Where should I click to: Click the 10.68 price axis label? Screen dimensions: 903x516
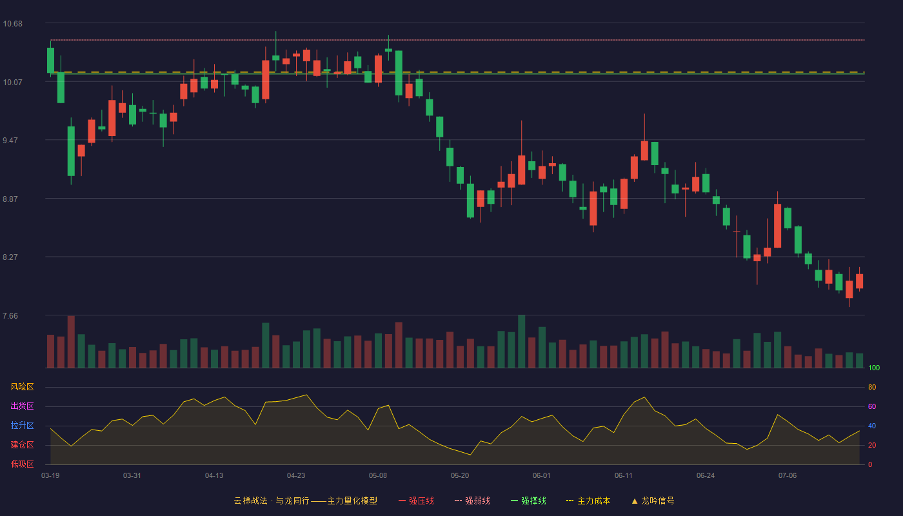click(x=12, y=24)
